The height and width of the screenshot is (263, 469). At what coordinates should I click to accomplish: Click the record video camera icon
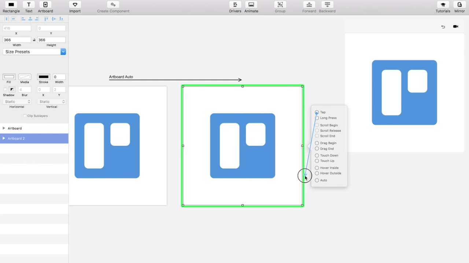(455, 27)
